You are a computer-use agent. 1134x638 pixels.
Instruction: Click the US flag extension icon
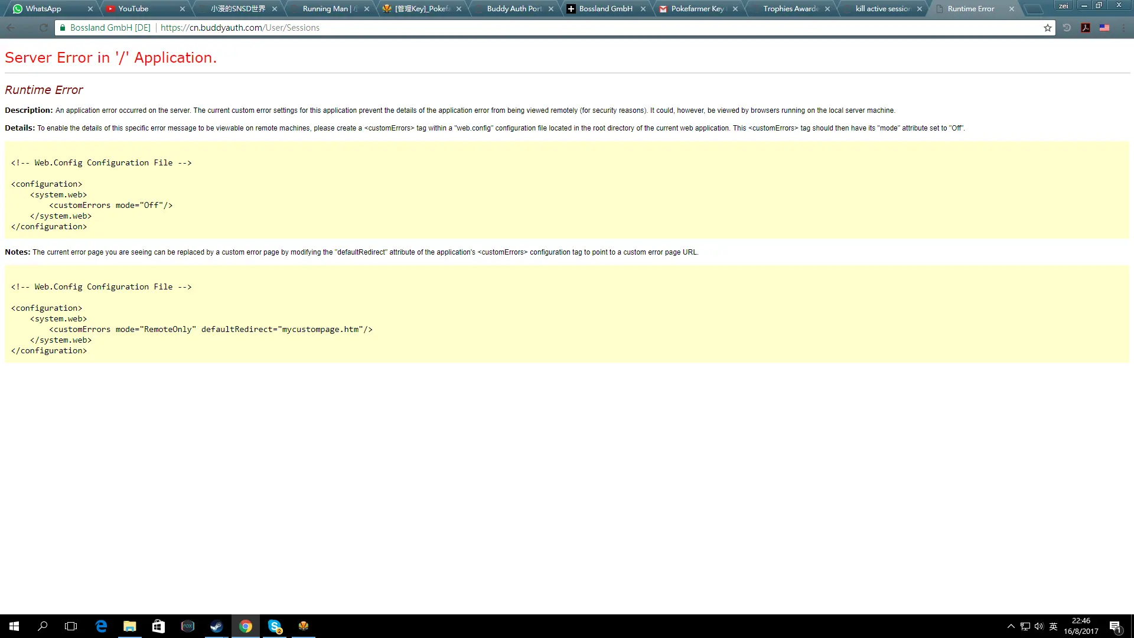[1104, 28]
